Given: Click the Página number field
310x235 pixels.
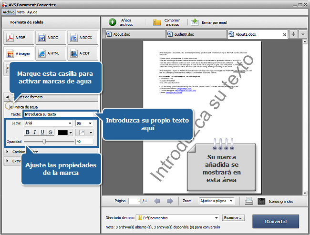Looking at the screenshot, I should [134, 201].
